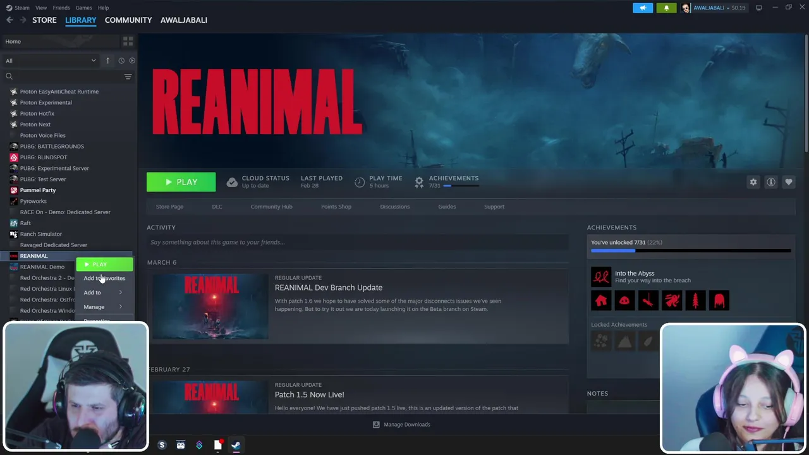809x455 pixels.
Task: Open the Guides link
Action: [x=447, y=207]
